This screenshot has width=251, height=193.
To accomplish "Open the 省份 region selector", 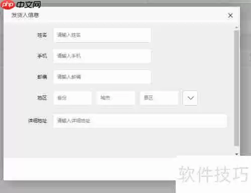I will (73, 98).
